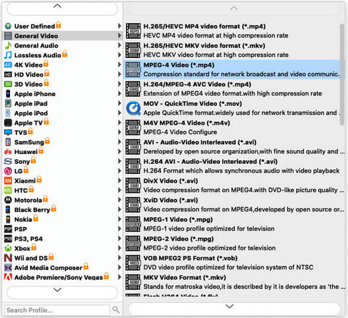Click the Apple iPhone device icon
Screen dimensions: 348x318
click(x=8, y=93)
